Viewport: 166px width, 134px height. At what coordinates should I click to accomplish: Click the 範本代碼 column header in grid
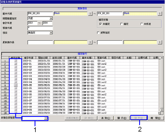pos(72,58)
